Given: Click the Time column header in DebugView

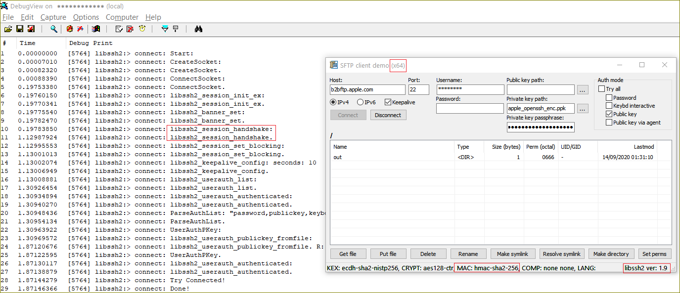Looking at the screenshot, I should click(x=41, y=43).
